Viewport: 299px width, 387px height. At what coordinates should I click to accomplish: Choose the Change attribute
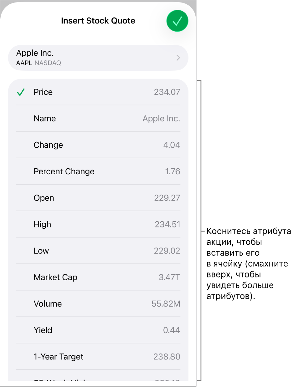[98, 145]
